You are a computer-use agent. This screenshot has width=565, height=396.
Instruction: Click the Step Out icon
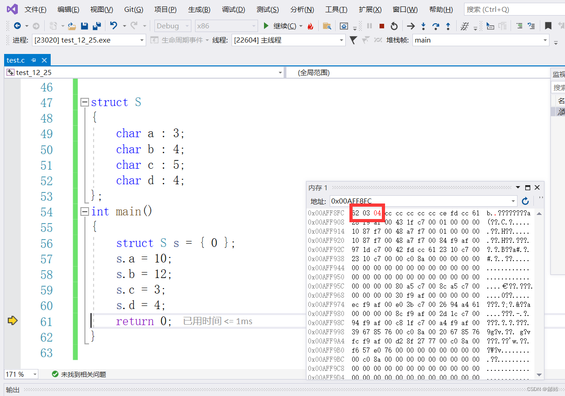(x=448, y=26)
